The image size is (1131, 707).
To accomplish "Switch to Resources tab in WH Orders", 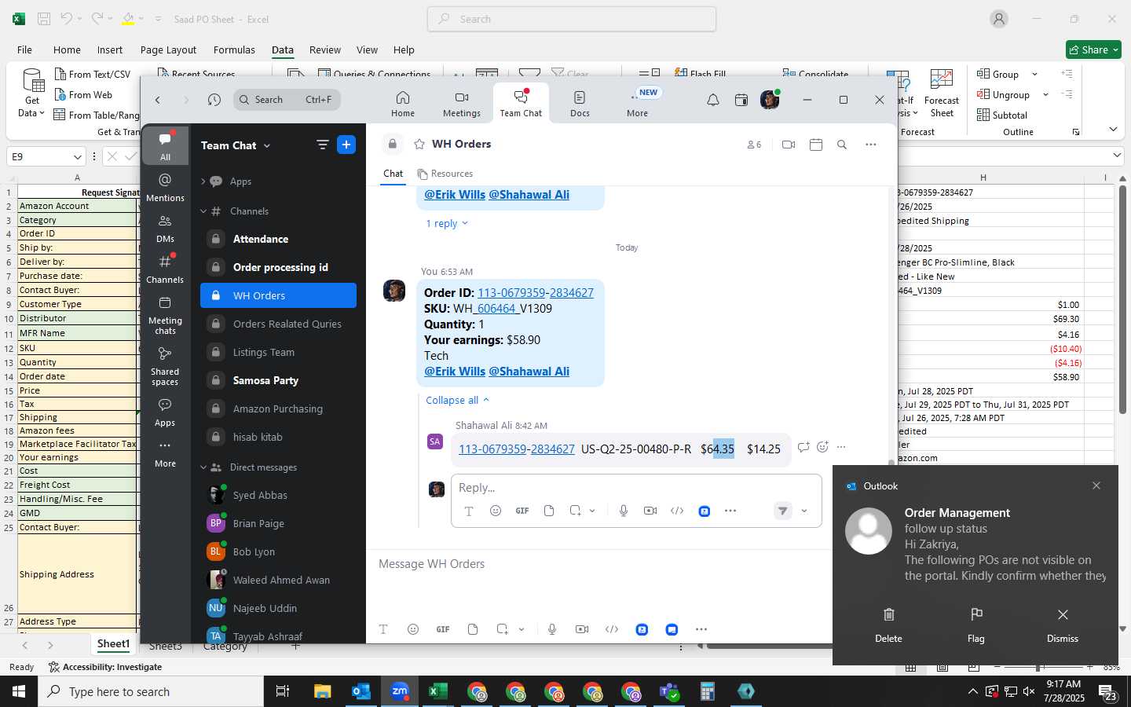I will point(445,174).
